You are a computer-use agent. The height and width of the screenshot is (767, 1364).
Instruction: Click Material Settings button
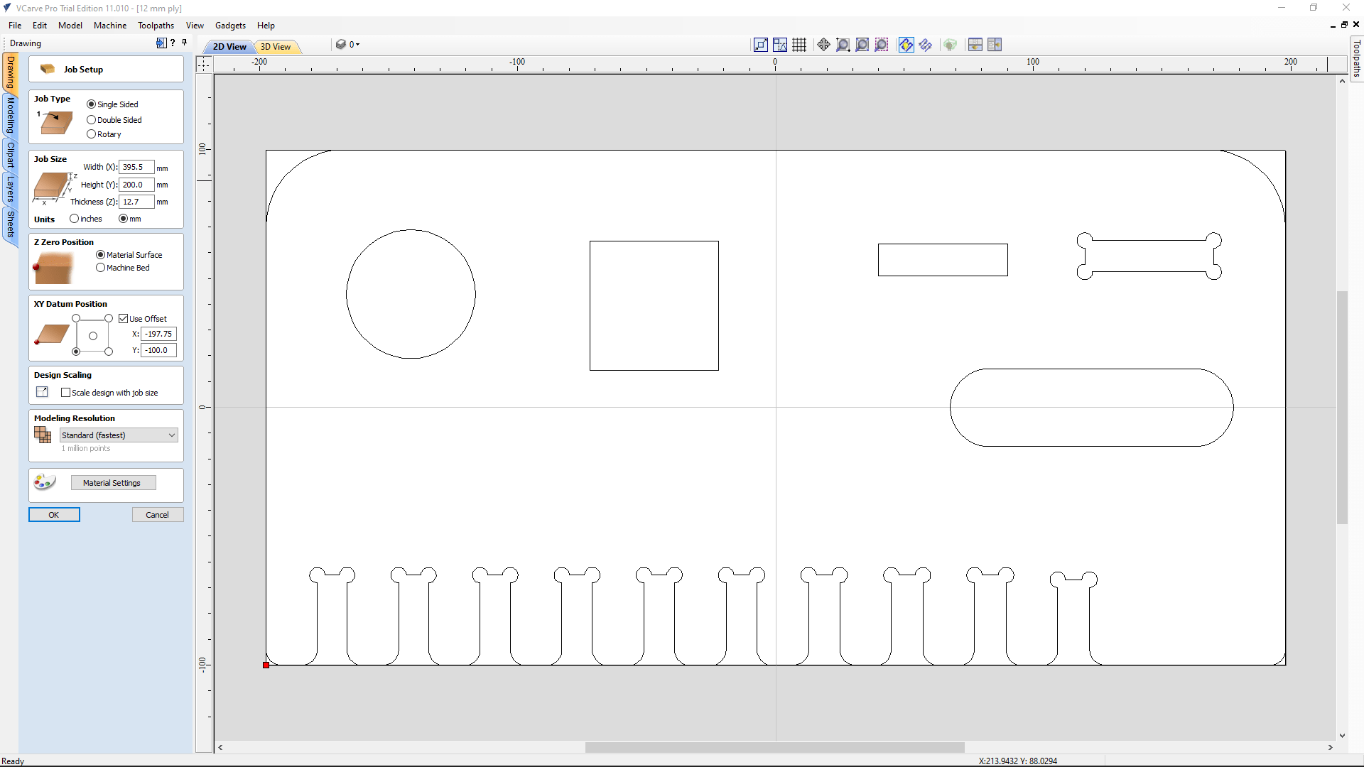click(x=112, y=482)
